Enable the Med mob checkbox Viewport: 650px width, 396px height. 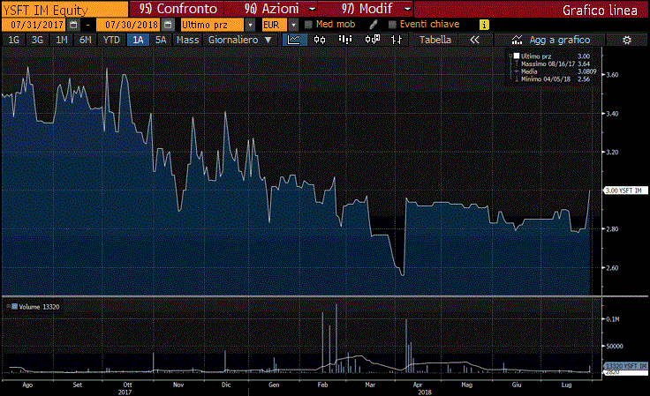309,25
